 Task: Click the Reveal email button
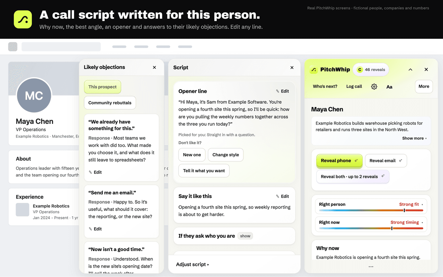coord(386,161)
